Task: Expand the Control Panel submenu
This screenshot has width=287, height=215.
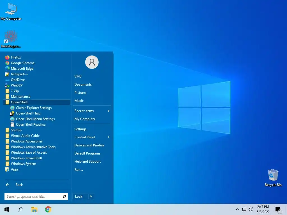Action: tap(92, 137)
